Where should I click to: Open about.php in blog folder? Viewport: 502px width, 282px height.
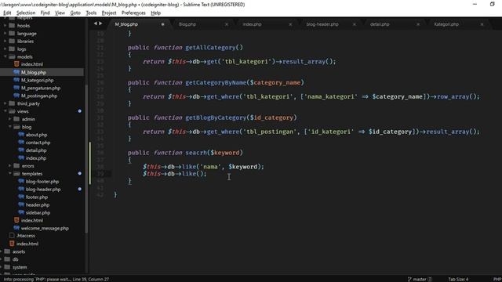[36, 135]
